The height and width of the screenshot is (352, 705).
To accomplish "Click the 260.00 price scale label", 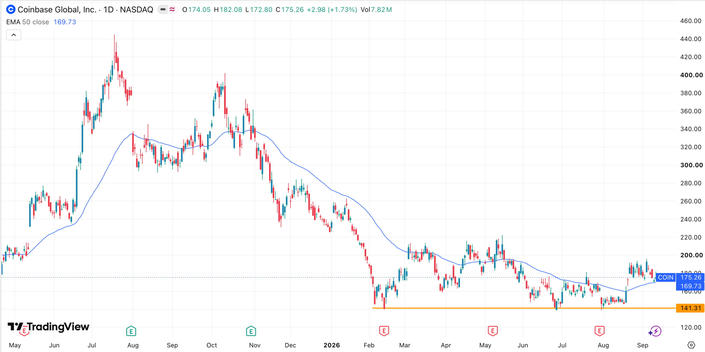I will tap(691, 201).
